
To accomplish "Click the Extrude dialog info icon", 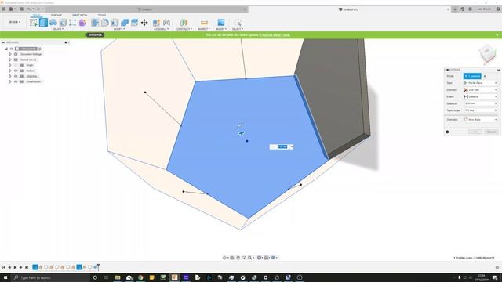I will pyautogui.click(x=447, y=132).
